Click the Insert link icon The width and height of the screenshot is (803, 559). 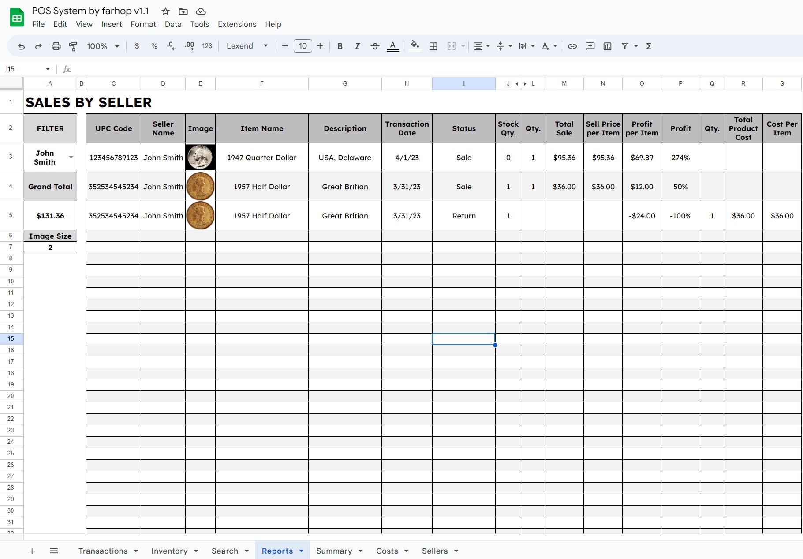point(572,46)
